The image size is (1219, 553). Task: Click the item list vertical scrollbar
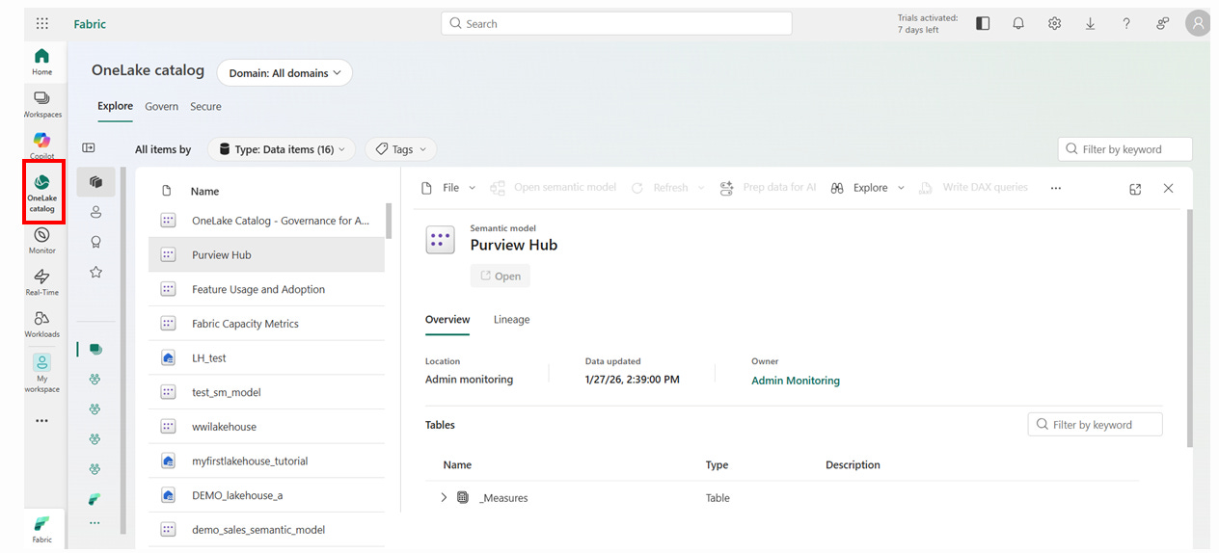(x=389, y=221)
